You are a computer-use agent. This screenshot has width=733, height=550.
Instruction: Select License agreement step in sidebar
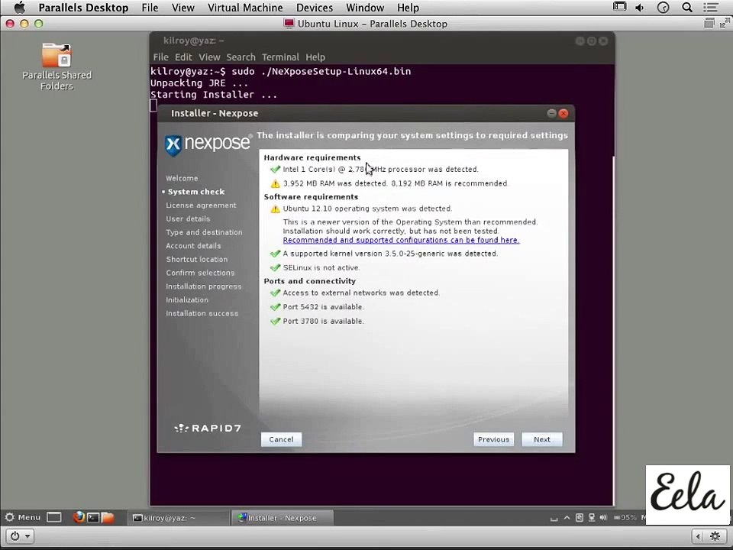click(201, 205)
